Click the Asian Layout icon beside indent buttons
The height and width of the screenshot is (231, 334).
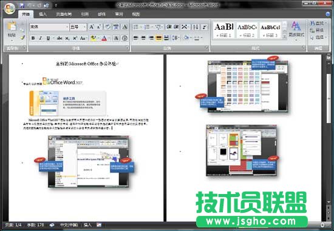click(185, 27)
